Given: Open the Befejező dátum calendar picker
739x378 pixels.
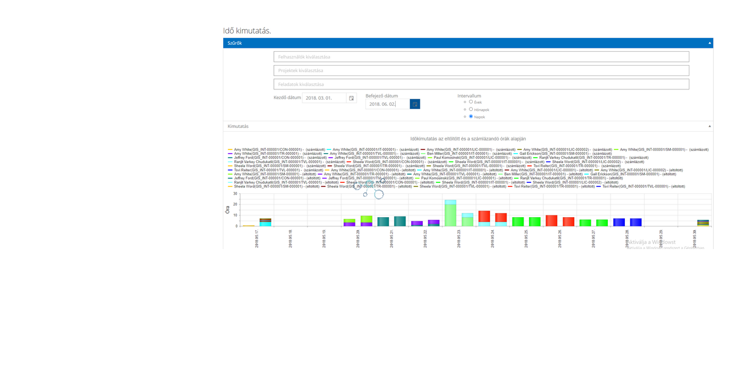Looking at the screenshot, I should point(415,104).
